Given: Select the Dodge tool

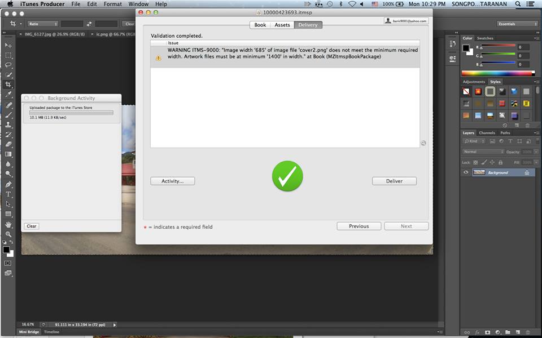Looking at the screenshot, I should tap(8, 174).
